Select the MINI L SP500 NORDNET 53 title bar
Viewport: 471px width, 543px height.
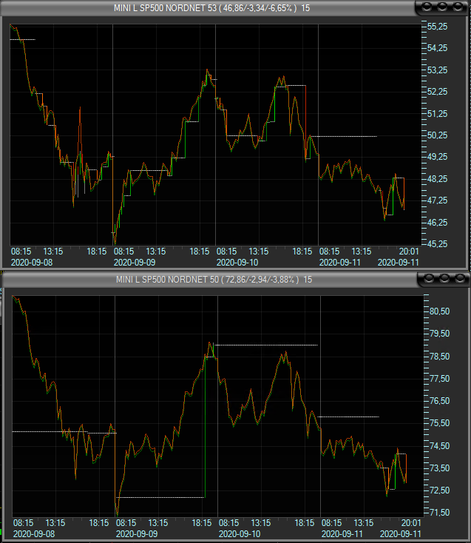point(207,7)
